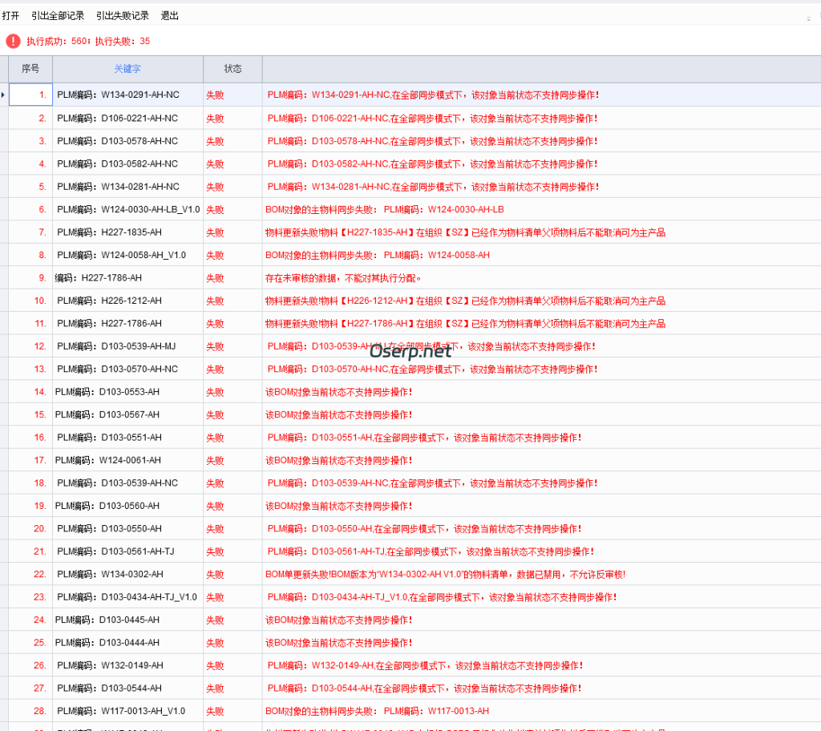The image size is (821, 731).
Task: Open the toolbar overflow dropdown at top right
Action: (807, 17)
